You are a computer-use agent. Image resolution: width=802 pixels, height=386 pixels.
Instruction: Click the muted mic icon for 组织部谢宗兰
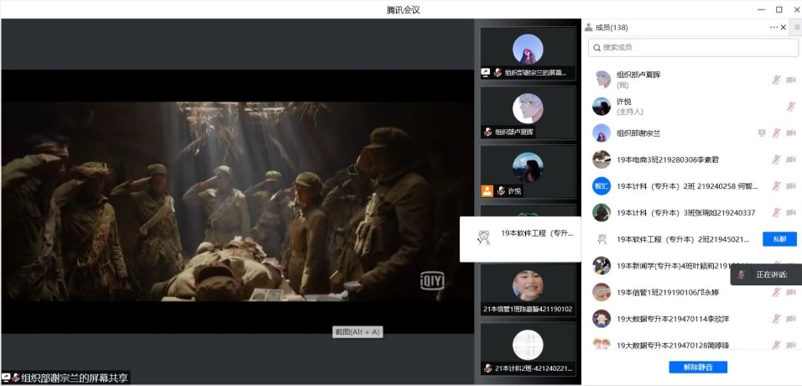pos(777,133)
